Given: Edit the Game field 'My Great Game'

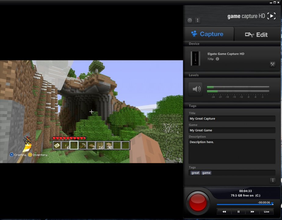Looking at the screenshot, I should click(x=232, y=130).
